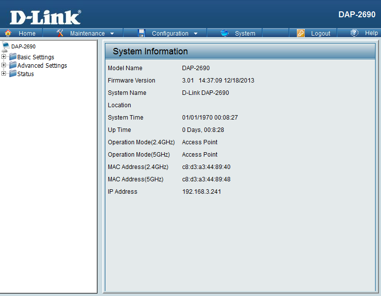Viewport: 381px width, 296px height.
Task: Click the Configuration floppy disk icon
Action: pyautogui.click(x=141, y=33)
